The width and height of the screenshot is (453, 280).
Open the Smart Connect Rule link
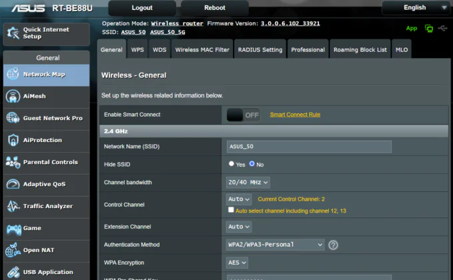295,115
